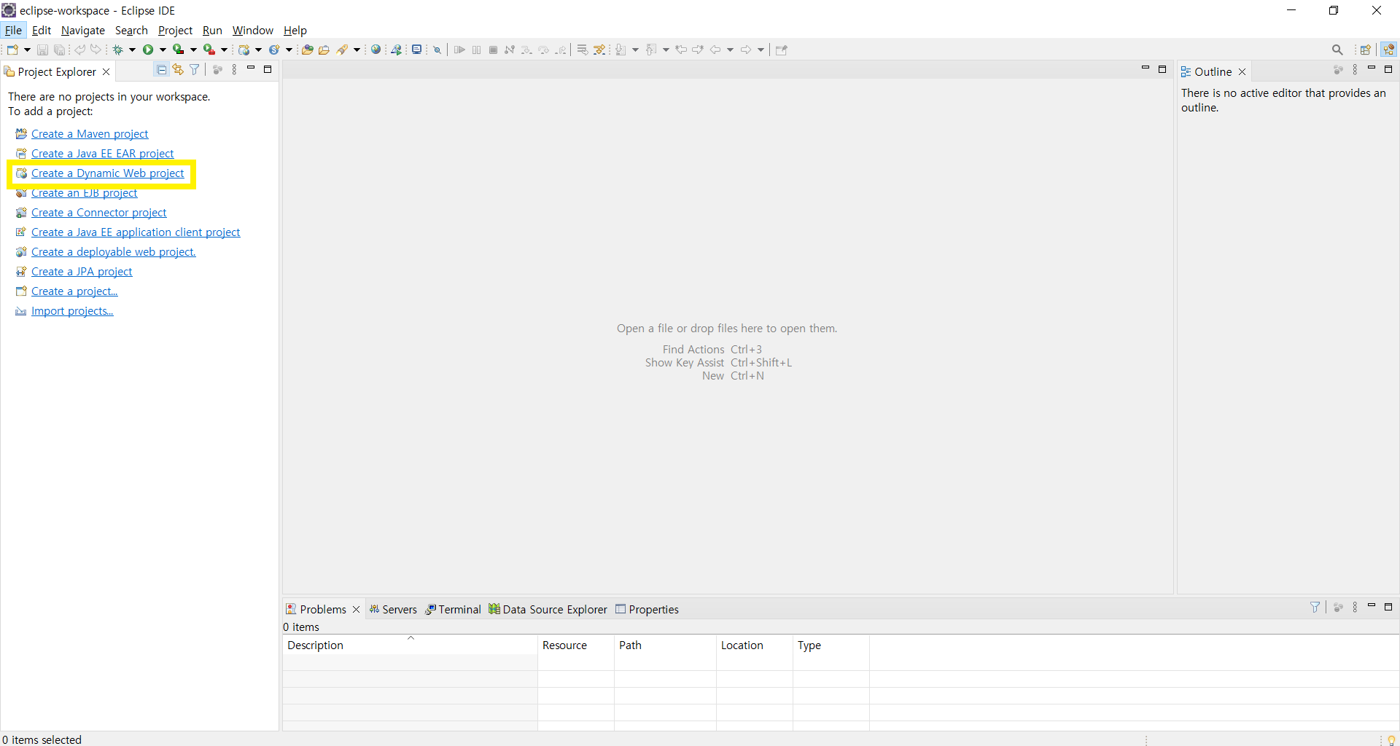Image resolution: width=1400 pixels, height=746 pixels.
Task: Toggle Use Step Filters icon
Action: (599, 50)
